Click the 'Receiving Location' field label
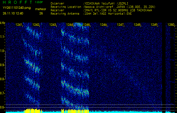The height and width of the screenshot is (113, 177). pos(66,7)
